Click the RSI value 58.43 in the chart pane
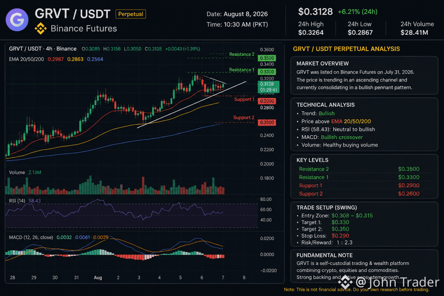Image resolution: width=444 pixels, height=296 pixels. point(34,201)
